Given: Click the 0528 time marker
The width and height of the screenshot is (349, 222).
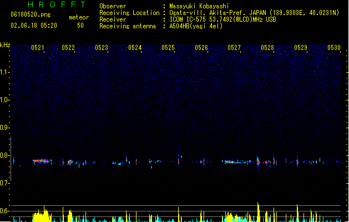Looking at the screenshot, I should [x=267, y=48].
